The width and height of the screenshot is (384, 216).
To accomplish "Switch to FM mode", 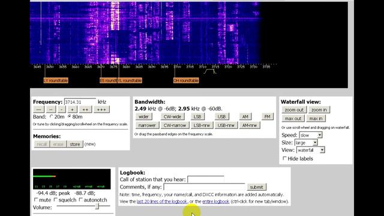I will 268,116.
